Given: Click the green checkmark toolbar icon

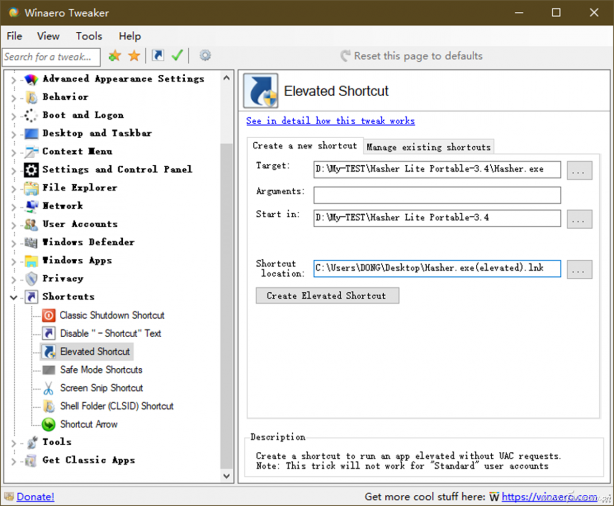Looking at the screenshot, I should [177, 56].
